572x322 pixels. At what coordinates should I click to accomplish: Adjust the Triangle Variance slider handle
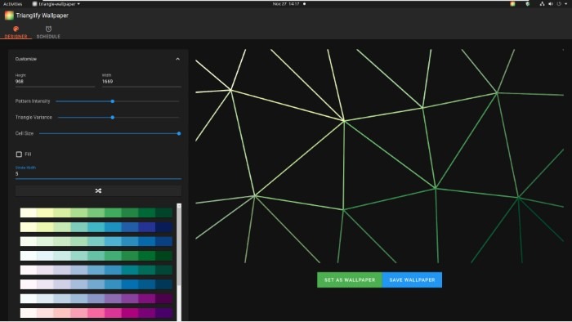click(113, 118)
